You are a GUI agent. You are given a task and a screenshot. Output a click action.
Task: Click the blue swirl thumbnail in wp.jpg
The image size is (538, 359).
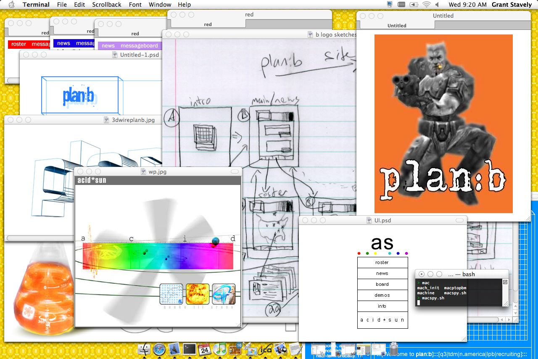coord(224,294)
